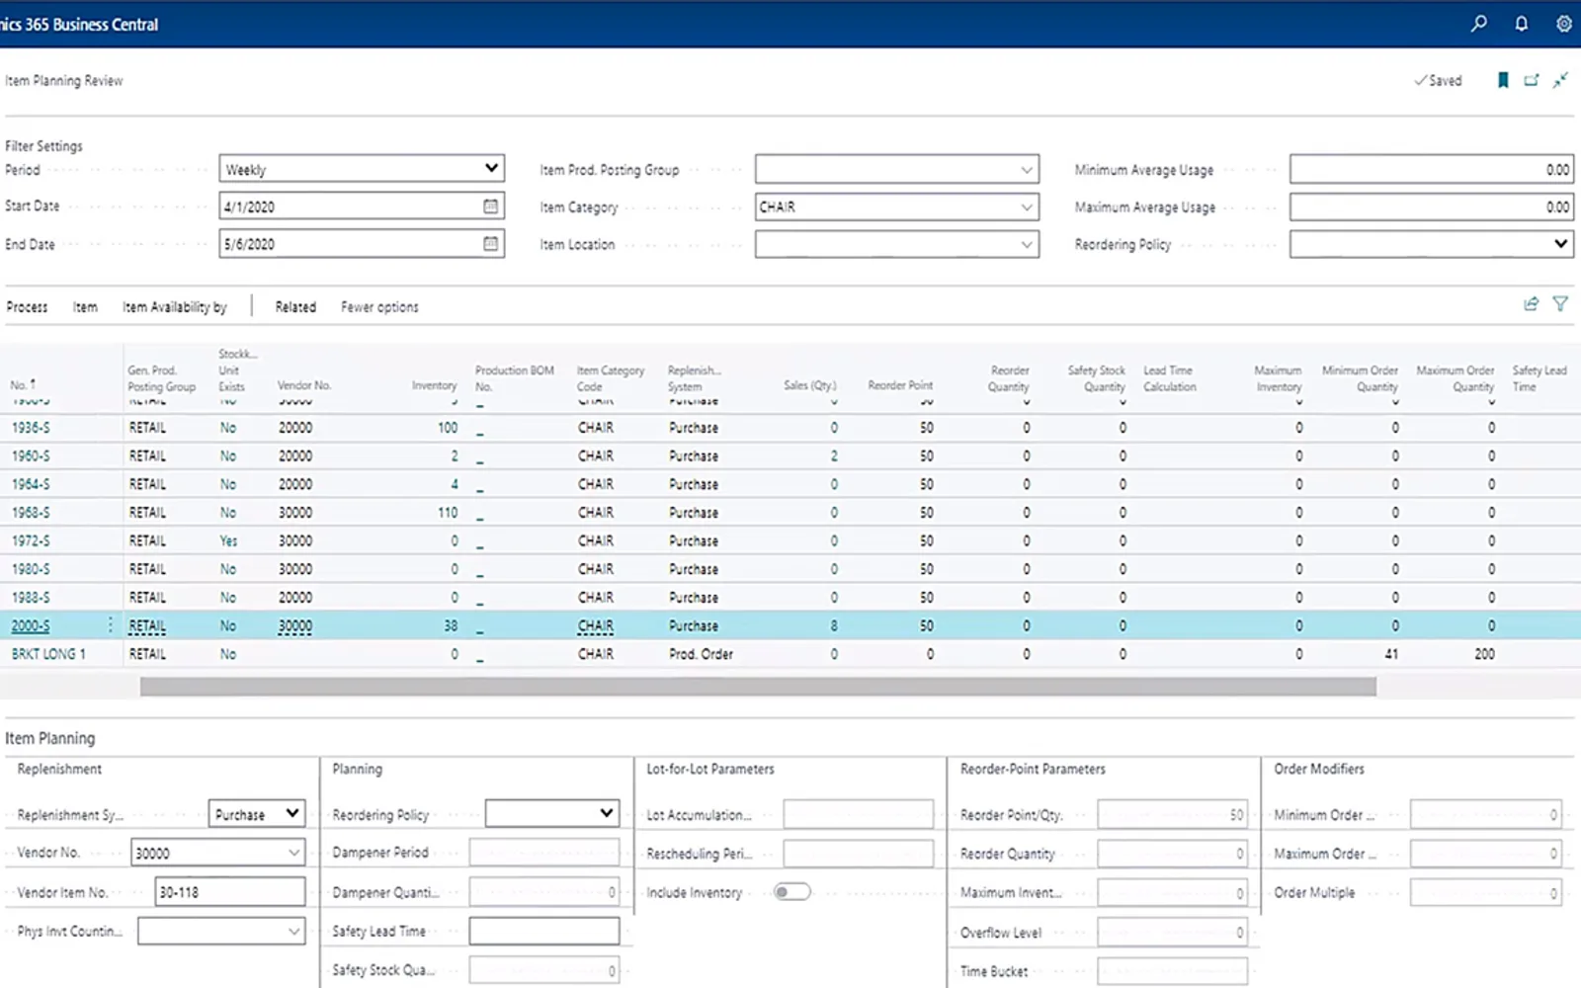This screenshot has width=1581, height=988.
Task: Click the Minimum Average Usage field
Action: (1432, 170)
